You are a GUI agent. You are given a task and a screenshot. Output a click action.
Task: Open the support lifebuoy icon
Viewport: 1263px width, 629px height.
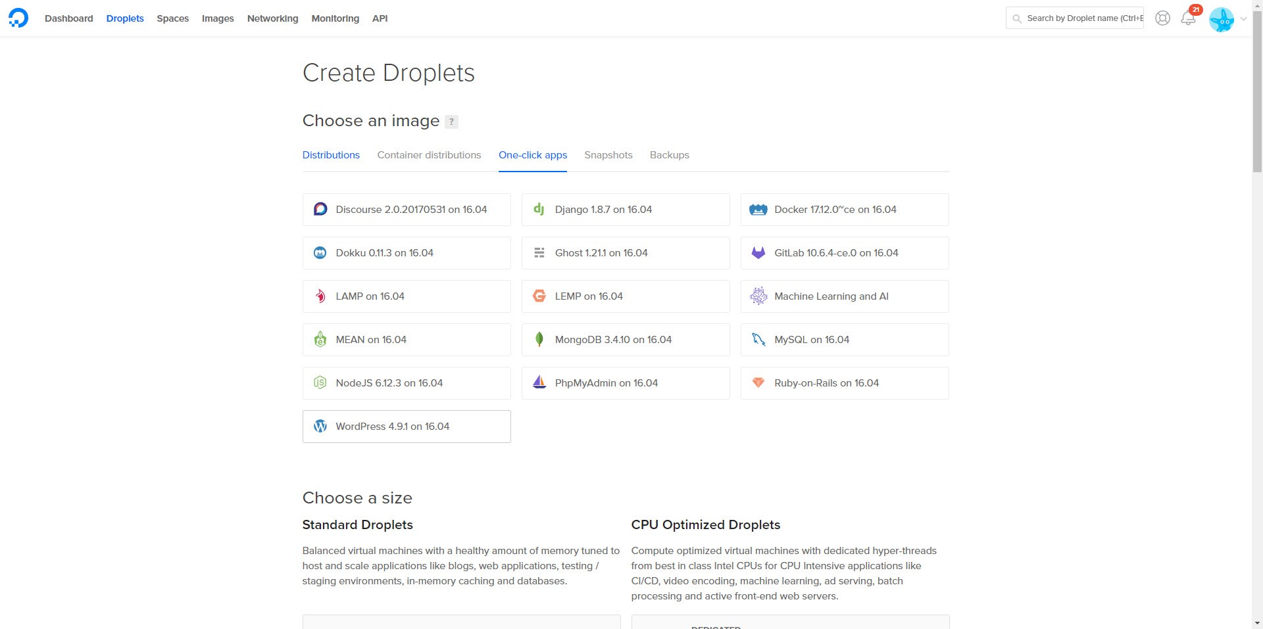(x=1162, y=18)
